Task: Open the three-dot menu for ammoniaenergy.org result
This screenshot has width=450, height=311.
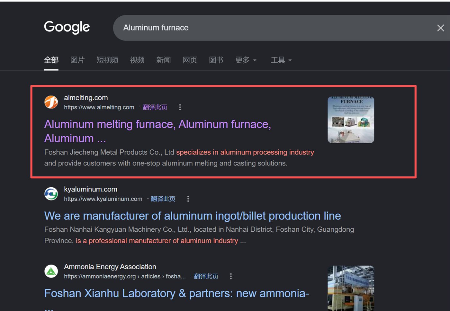Action: click(231, 276)
